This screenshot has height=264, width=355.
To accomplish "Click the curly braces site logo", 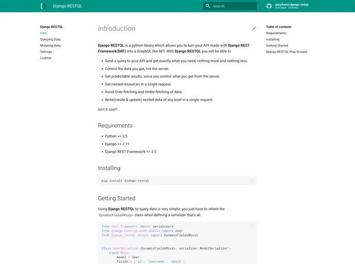I will (x=43, y=6).
